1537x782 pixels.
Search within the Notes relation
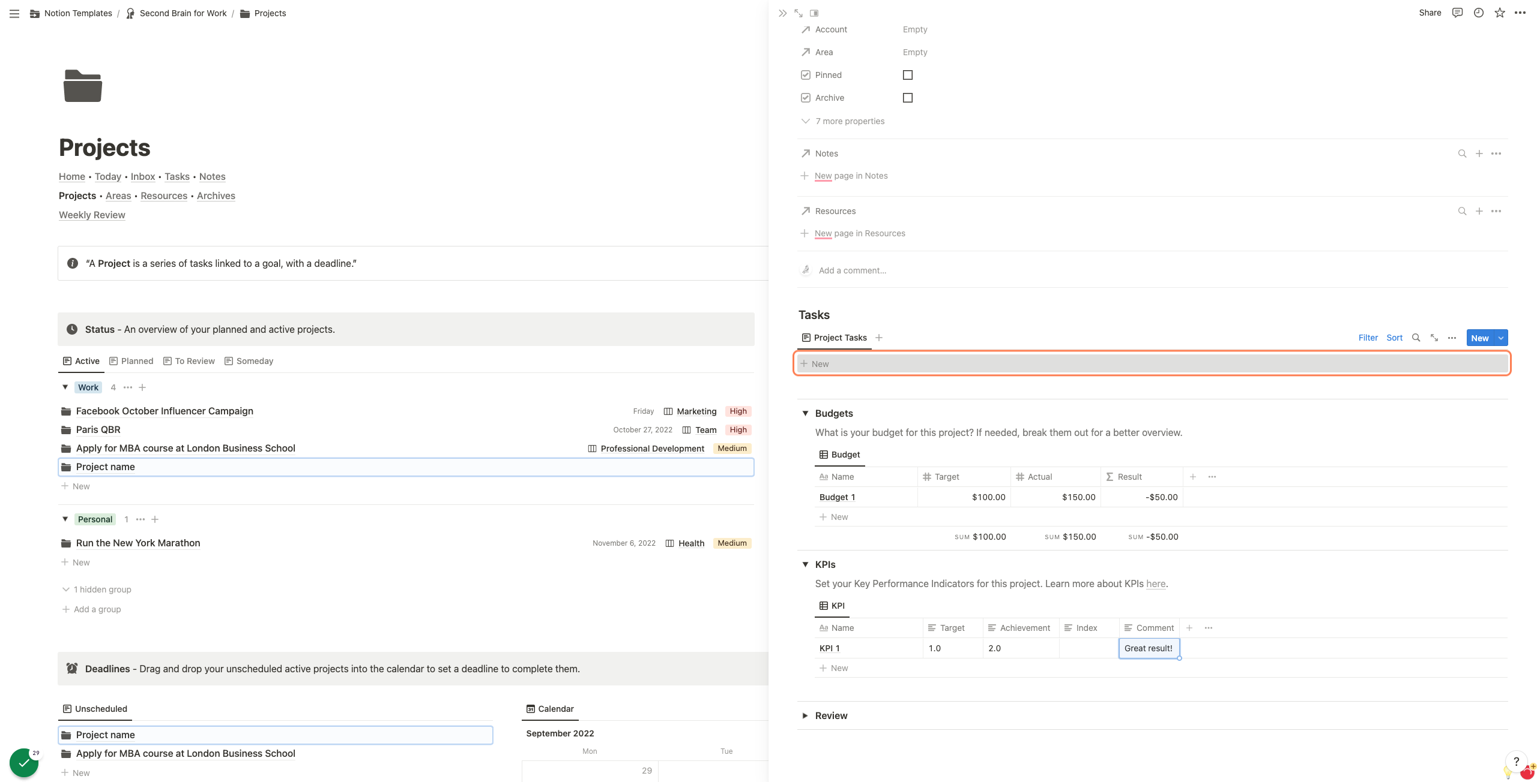point(1463,154)
